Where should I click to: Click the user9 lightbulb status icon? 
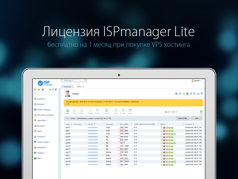(161, 128)
